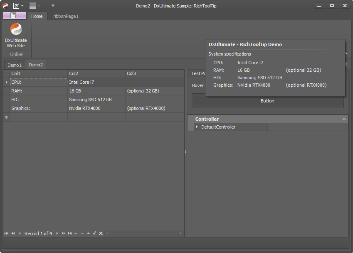This screenshot has height=253, width=353.
Task: Sort by the Col3 column header
Action: tap(155, 73)
